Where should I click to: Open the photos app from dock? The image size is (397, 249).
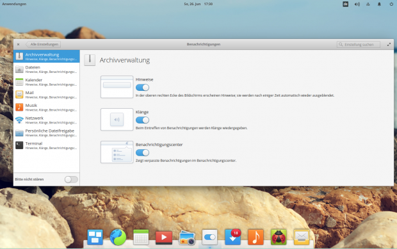tap(187, 238)
